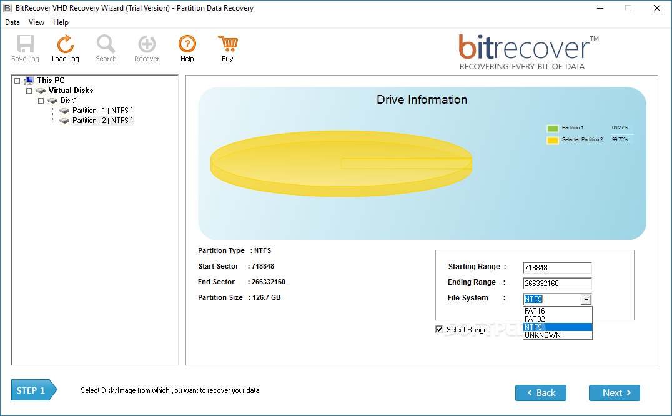
Task: Choose UNKNOWN from the file system list
Action: point(558,335)
